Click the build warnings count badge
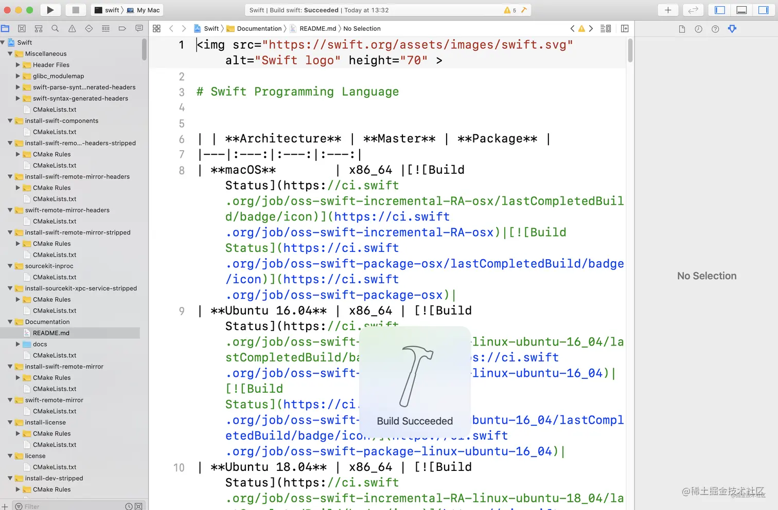The width and height of the screenshot is (778, 510). pos(510,10)
